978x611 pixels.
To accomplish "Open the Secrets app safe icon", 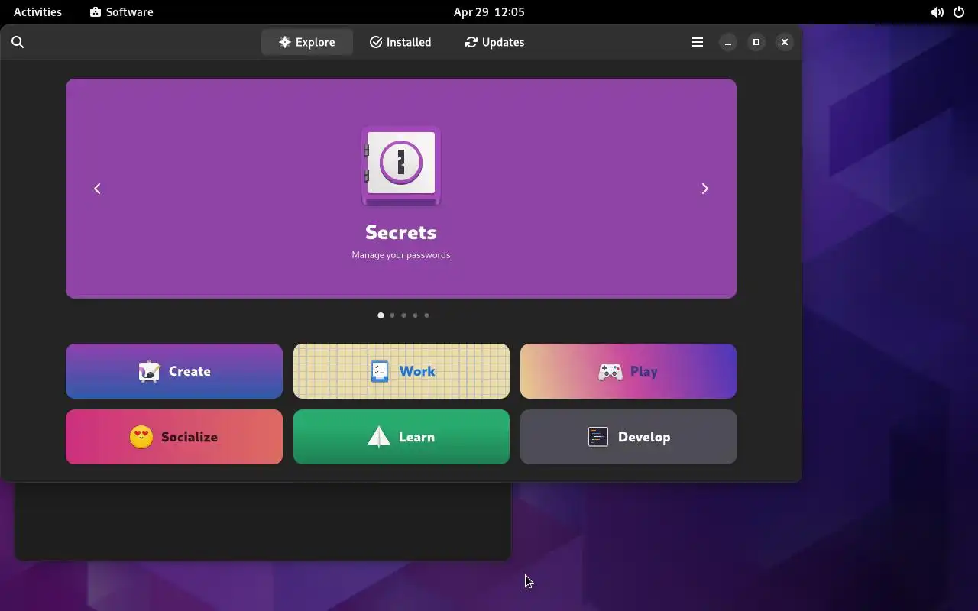I will [401, 166].
